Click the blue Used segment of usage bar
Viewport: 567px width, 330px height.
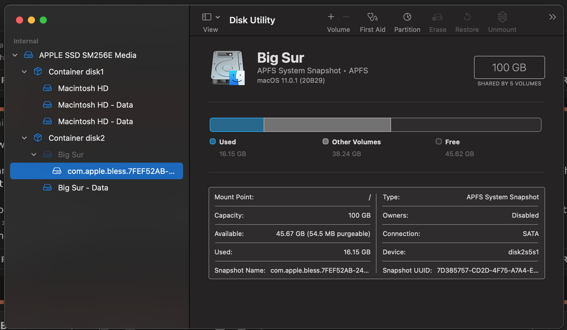click(x=237, y=125)
